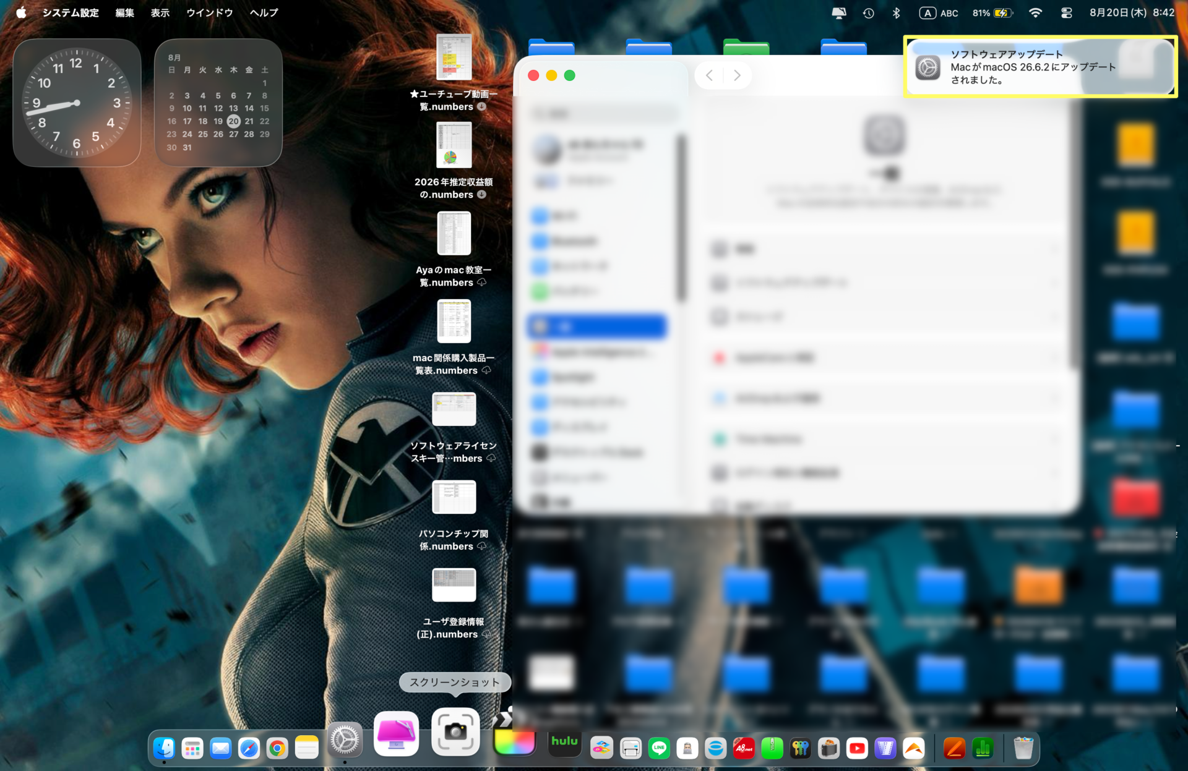This screenshot has height=771, width=1188.
Task: Open the green zip archiver in the Dock
Action: [x=772, y=749]
